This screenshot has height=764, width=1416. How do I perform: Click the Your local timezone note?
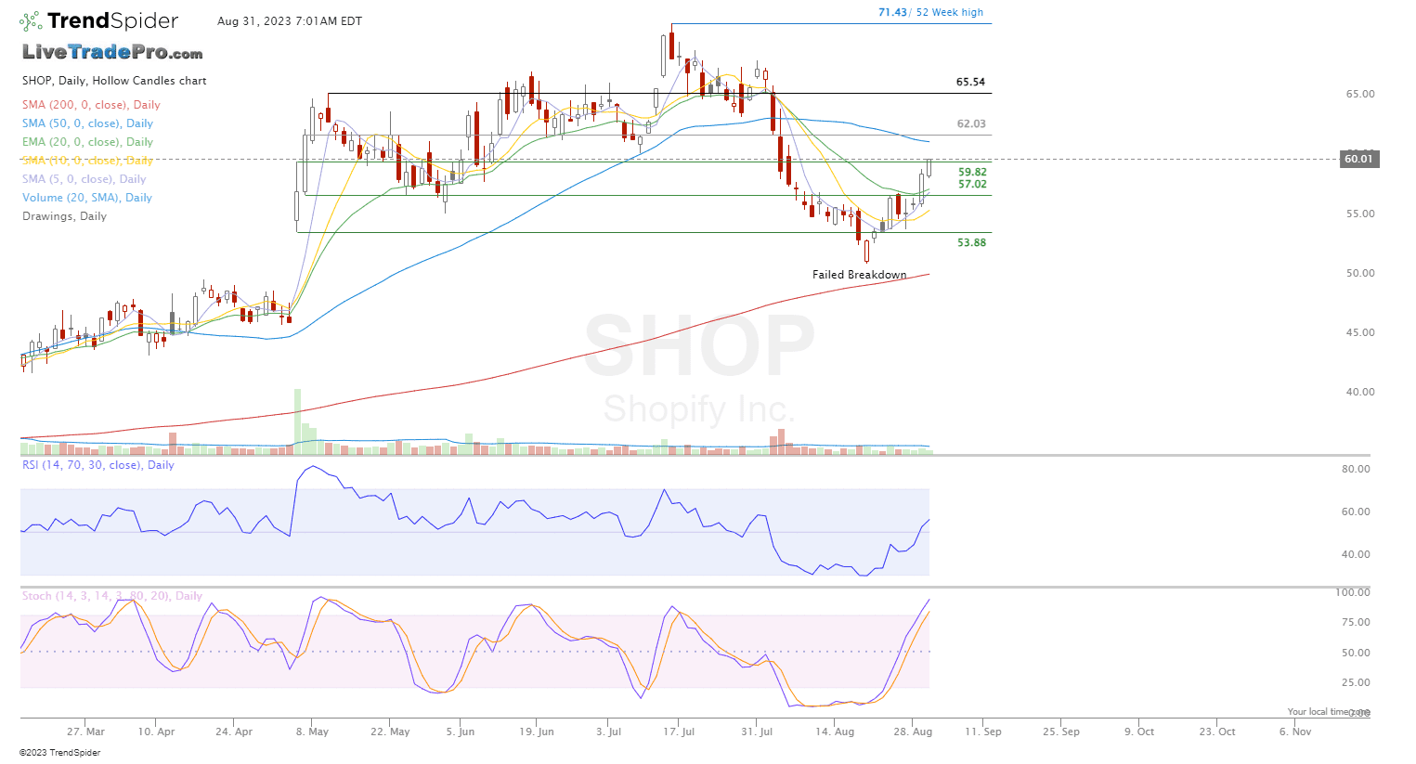(x=1328, y=712)
